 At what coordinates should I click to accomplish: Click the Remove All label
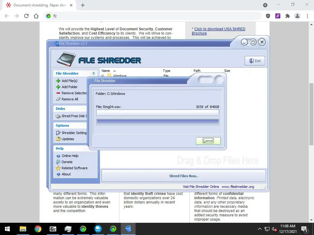(70, 99)
